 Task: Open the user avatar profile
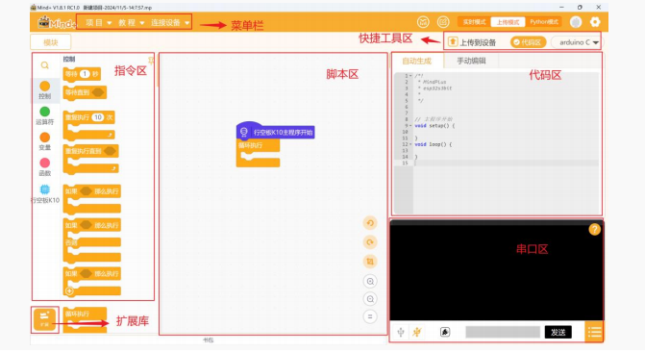point(576,22)
